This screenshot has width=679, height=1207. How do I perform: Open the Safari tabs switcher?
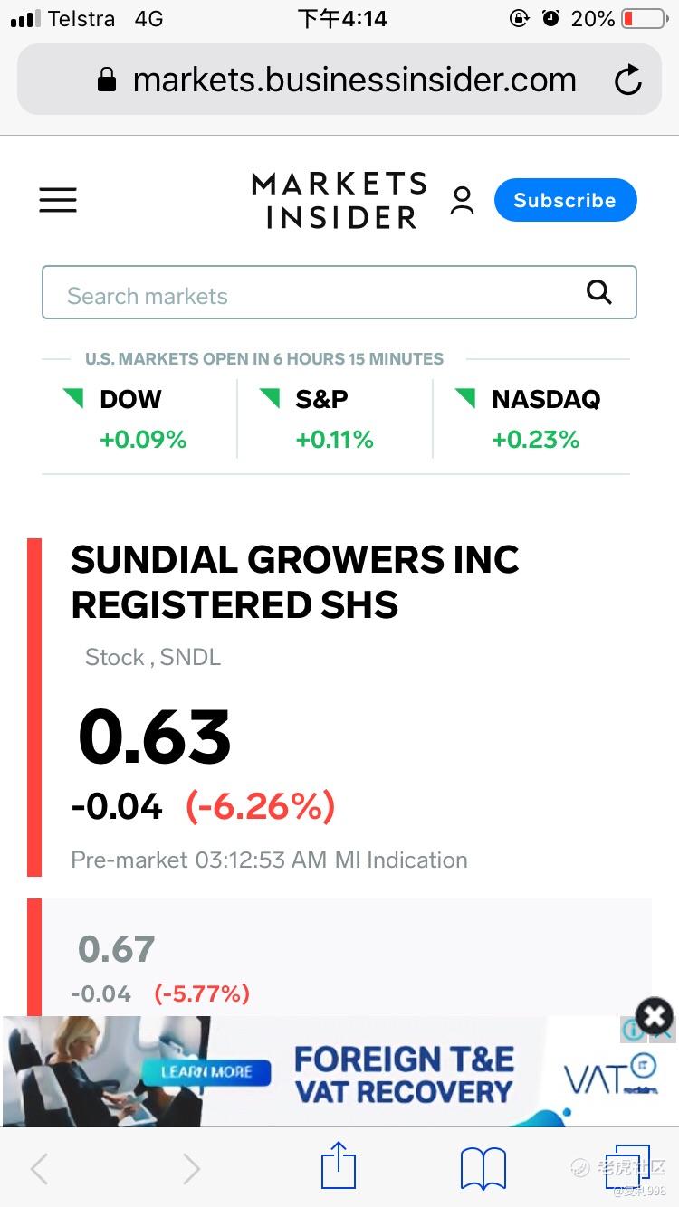pyautogui.click(x=627, y=1166)
